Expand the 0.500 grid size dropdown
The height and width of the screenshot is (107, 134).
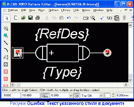pos(71,96)
